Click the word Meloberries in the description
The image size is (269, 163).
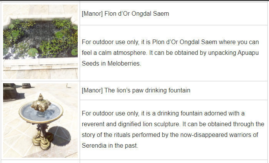pos(124,63)
